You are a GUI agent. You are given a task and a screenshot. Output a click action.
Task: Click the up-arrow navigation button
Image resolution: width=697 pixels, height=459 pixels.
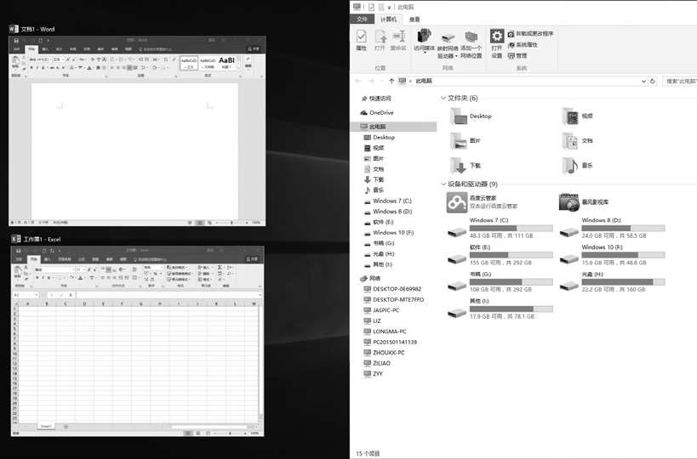(x=391, y=82)
